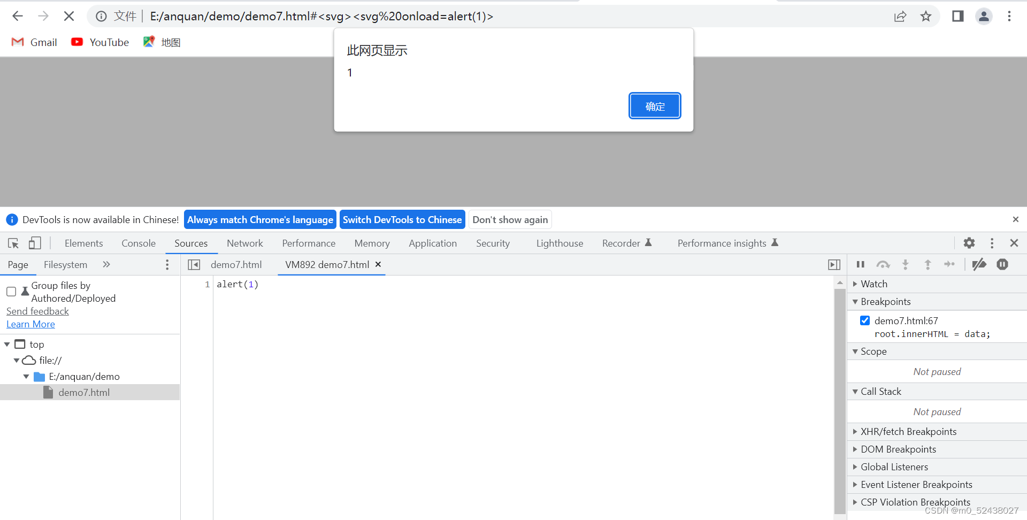1027x520 pixels.
Task: Click Always match Chrome's language
Action: tap(260, 220)
